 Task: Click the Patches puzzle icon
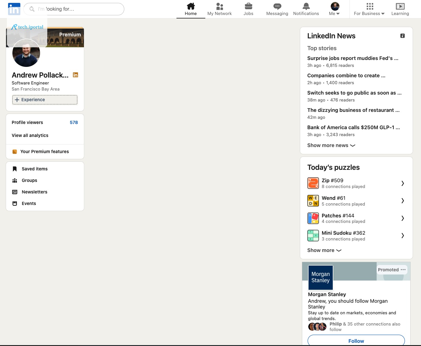pyautogui.click(x=313, y=218)
